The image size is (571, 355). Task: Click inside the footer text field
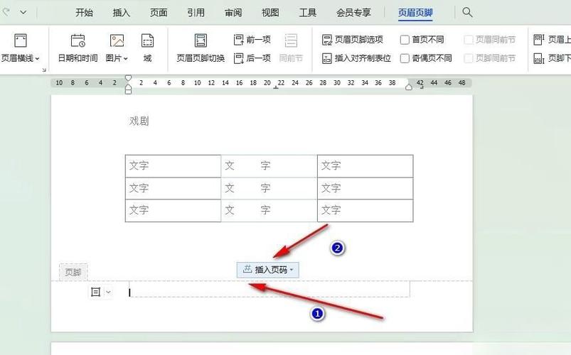pos(270,289)
